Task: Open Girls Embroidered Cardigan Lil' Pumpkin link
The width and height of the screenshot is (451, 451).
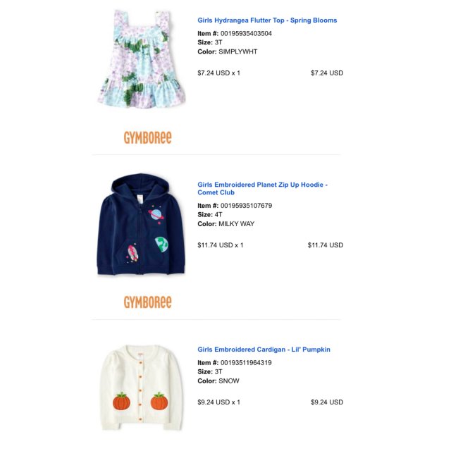Action: point(264,350)
